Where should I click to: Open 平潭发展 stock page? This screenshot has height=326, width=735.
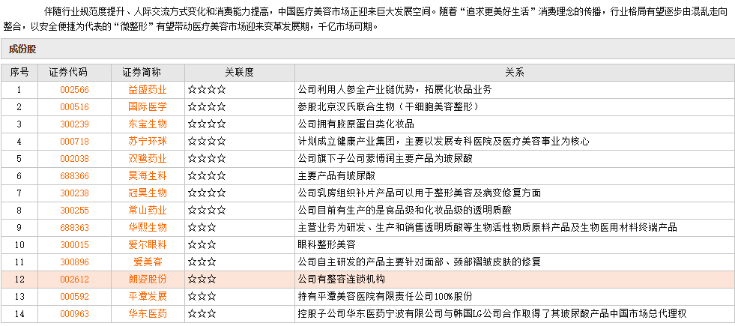click(148, 297)
